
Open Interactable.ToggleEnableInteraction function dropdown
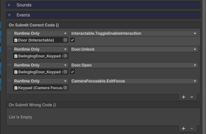click(134, 33)
